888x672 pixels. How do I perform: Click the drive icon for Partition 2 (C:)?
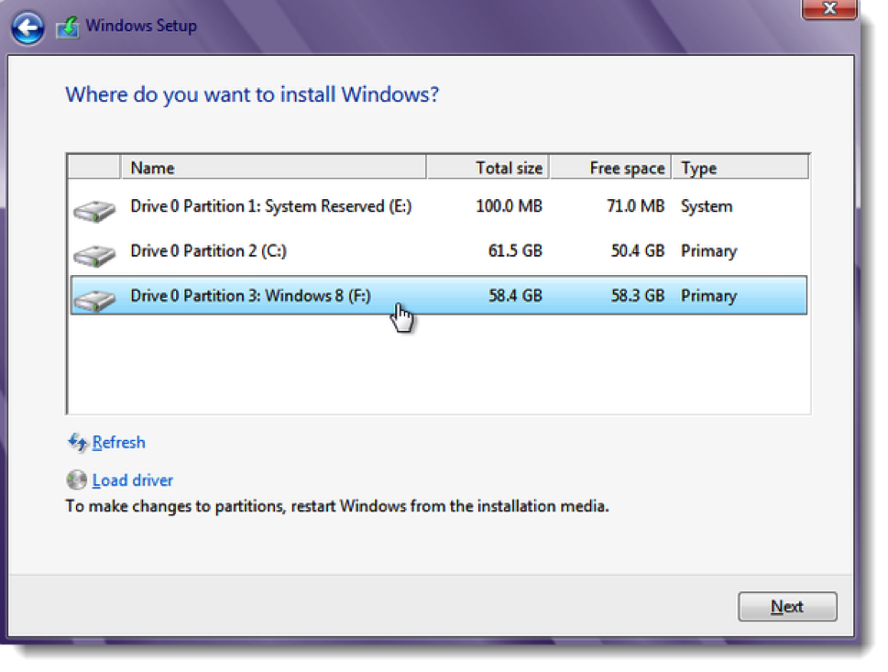pos(94,256)
